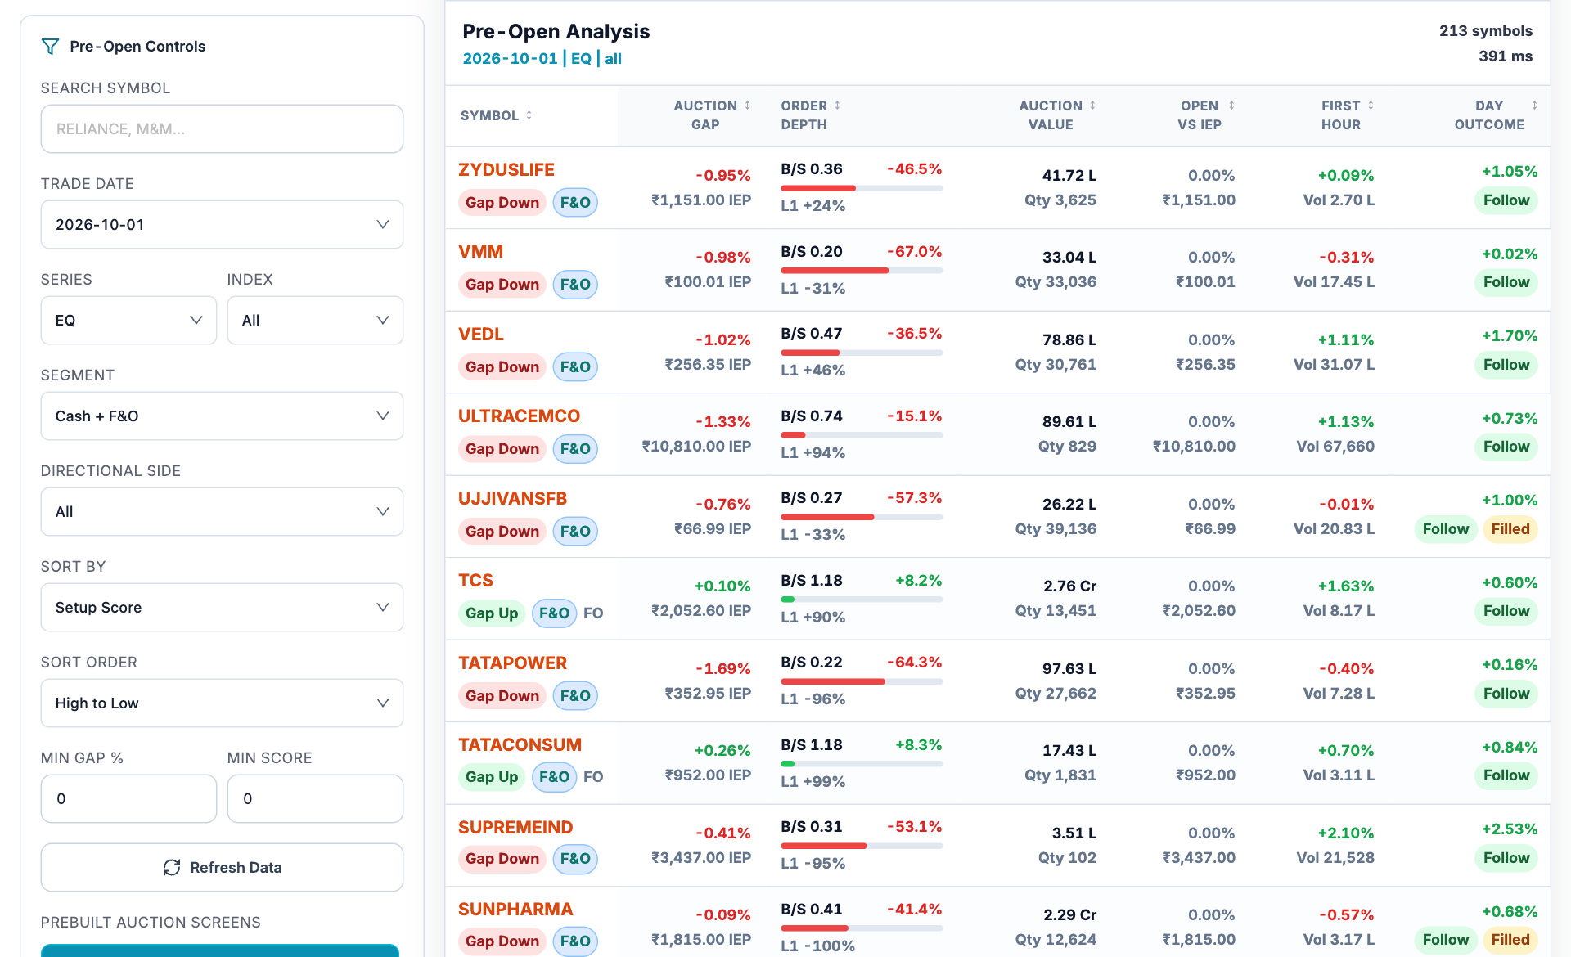Click the Refresh Data button
Screen dimensions: 1571x957
[x=222, y=867]
